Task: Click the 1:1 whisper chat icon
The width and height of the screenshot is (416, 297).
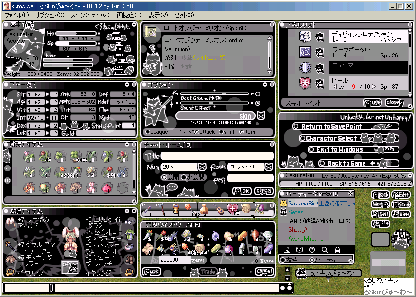Action: [x=299, y=250]
